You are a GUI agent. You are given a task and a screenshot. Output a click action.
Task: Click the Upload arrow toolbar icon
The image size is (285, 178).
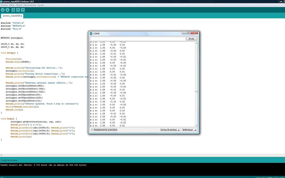[x=8, y=10]
